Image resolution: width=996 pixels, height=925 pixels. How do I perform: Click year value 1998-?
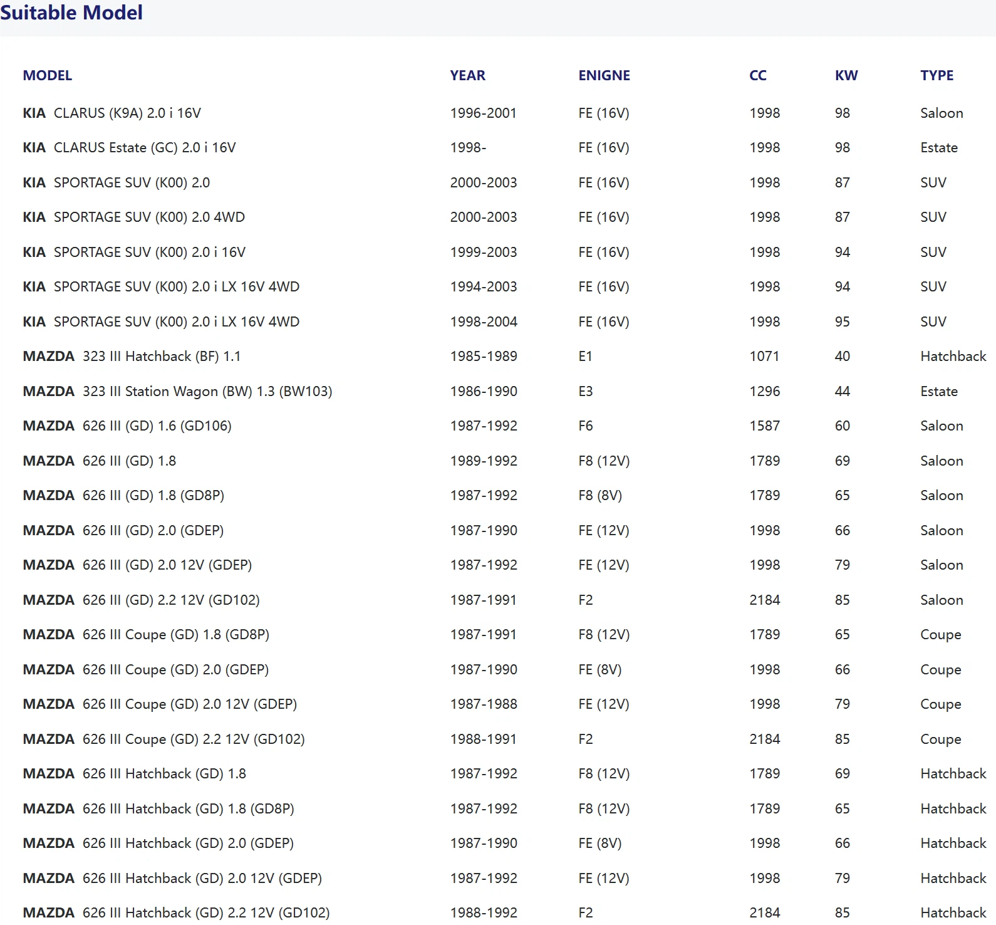coord(469,147)
